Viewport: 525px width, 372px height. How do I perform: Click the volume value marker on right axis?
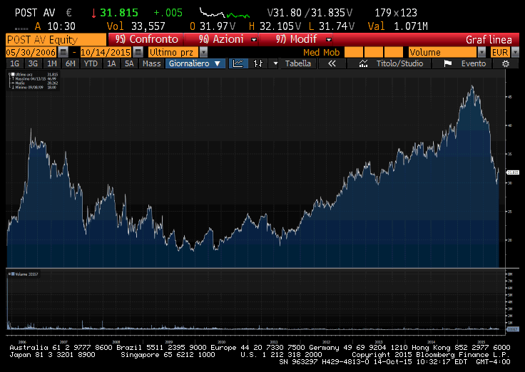pos(513,329)
